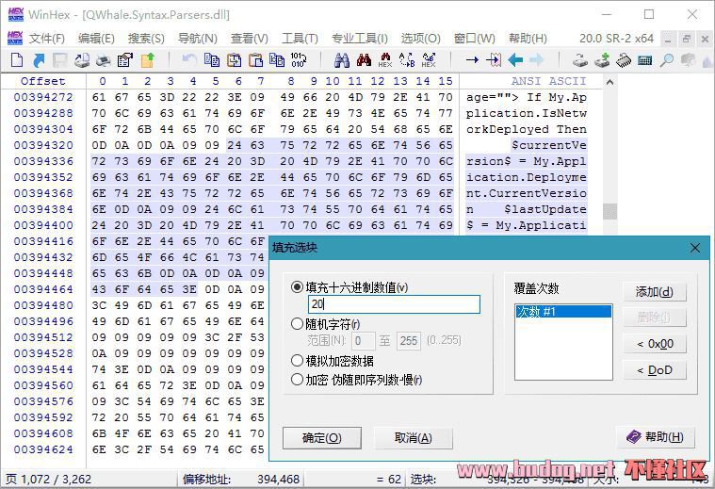Open the 工具(T) menu
Image resolution: width=715 pixels, height=489 pixels.
point(300,39)
